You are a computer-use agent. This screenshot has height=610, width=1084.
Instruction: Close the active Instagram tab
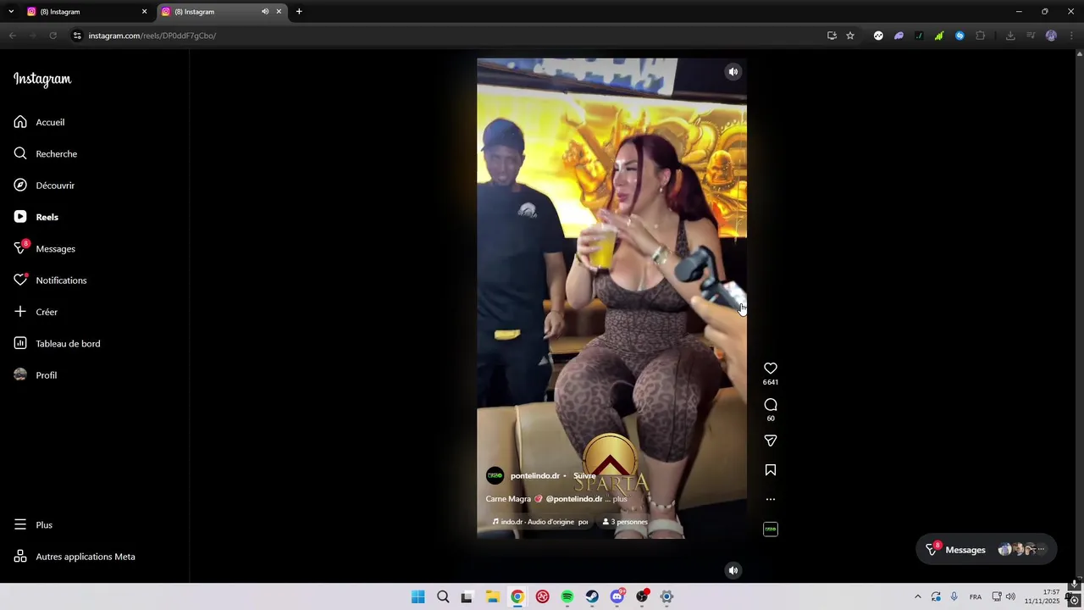click(279, 12)
